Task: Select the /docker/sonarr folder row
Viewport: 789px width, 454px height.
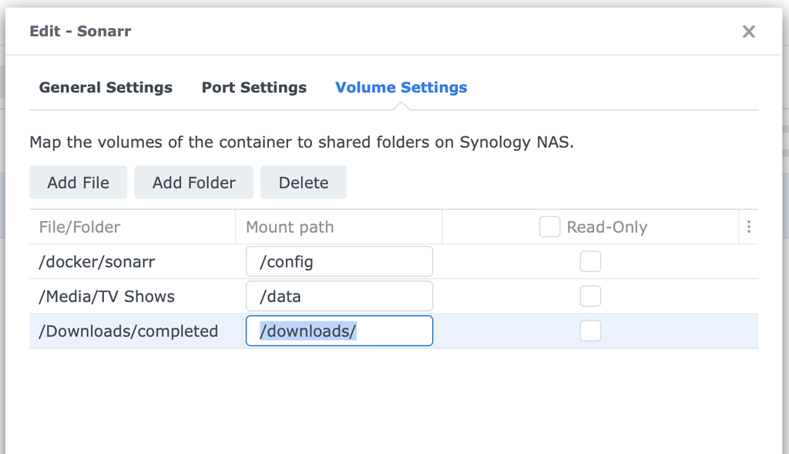Action: (x=97, y=262)
